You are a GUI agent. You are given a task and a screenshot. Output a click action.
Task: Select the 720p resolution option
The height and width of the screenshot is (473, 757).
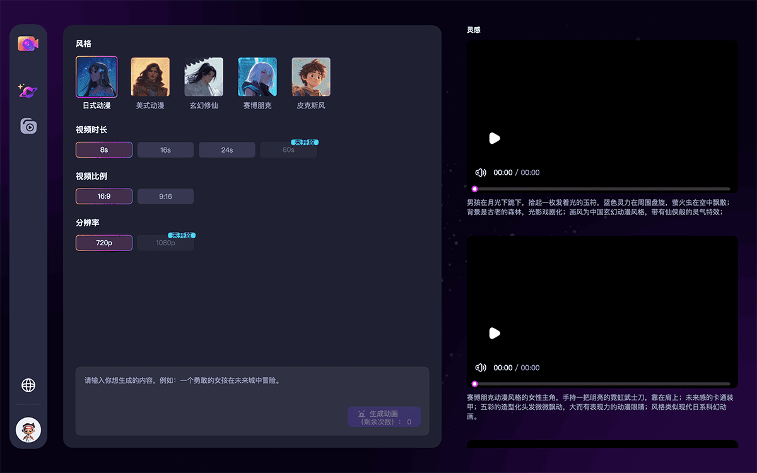pyautogui.click(x=103, y=242)
